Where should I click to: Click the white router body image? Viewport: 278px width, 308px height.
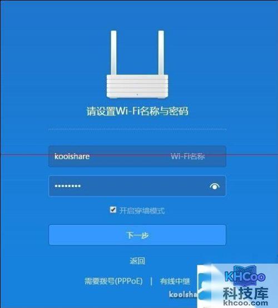point(137,86)
